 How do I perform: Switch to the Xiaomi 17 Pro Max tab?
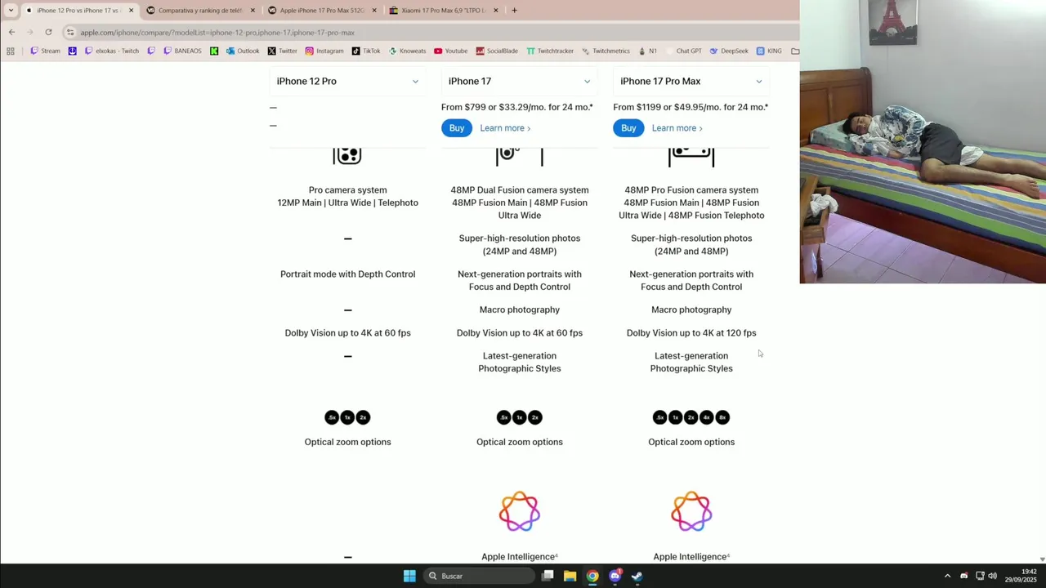click(443, 10)
